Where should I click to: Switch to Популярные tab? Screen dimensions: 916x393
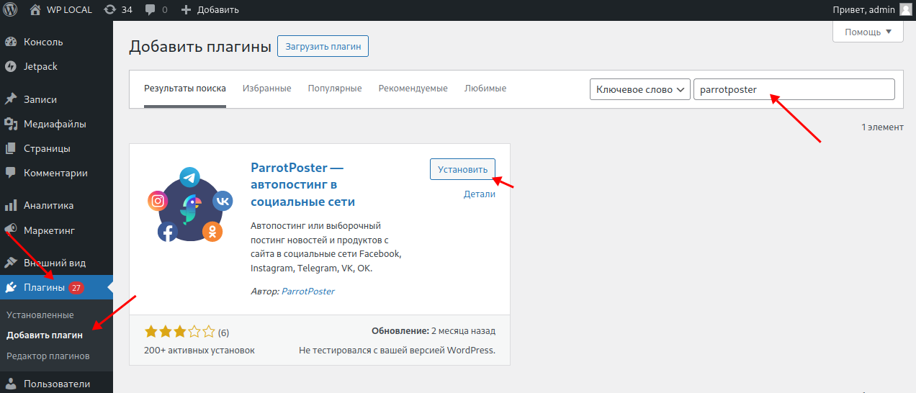click(x=335, y=89)
